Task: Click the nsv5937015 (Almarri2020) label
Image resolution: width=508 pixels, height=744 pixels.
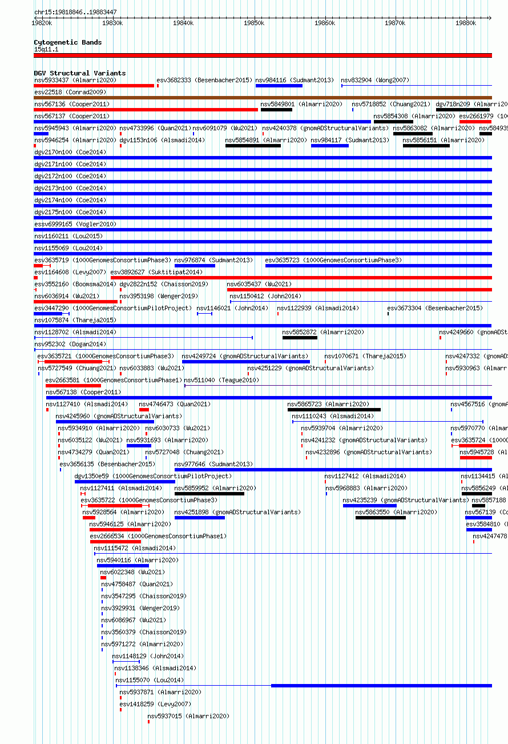Action: click(188, 716)
